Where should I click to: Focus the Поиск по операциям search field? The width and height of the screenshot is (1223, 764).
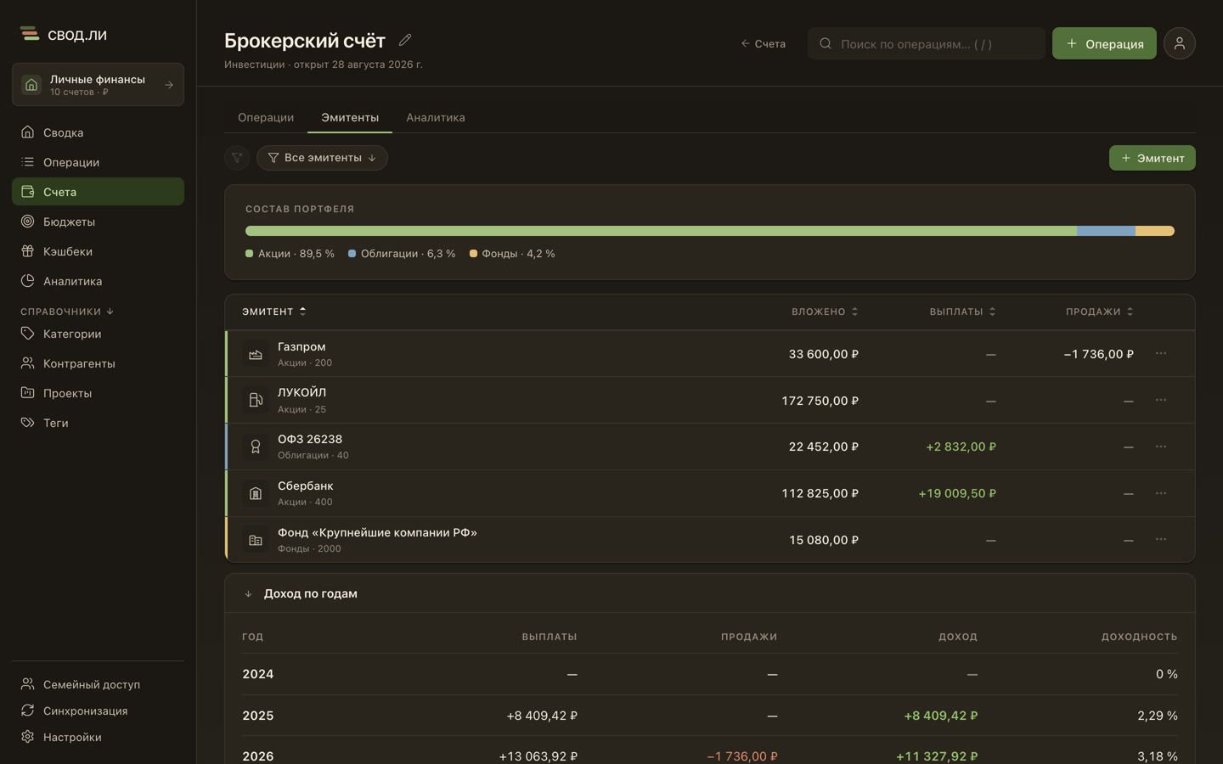[927, 43]
